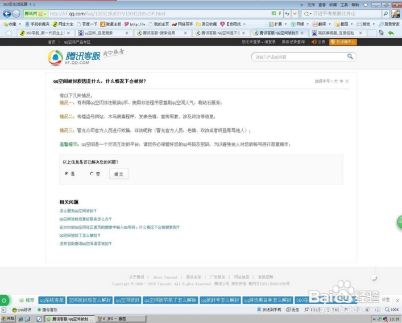The width and height of the screenshot is (402, 323).
Task: Click the 24%好评 rating status item
Action: point(22,310)
